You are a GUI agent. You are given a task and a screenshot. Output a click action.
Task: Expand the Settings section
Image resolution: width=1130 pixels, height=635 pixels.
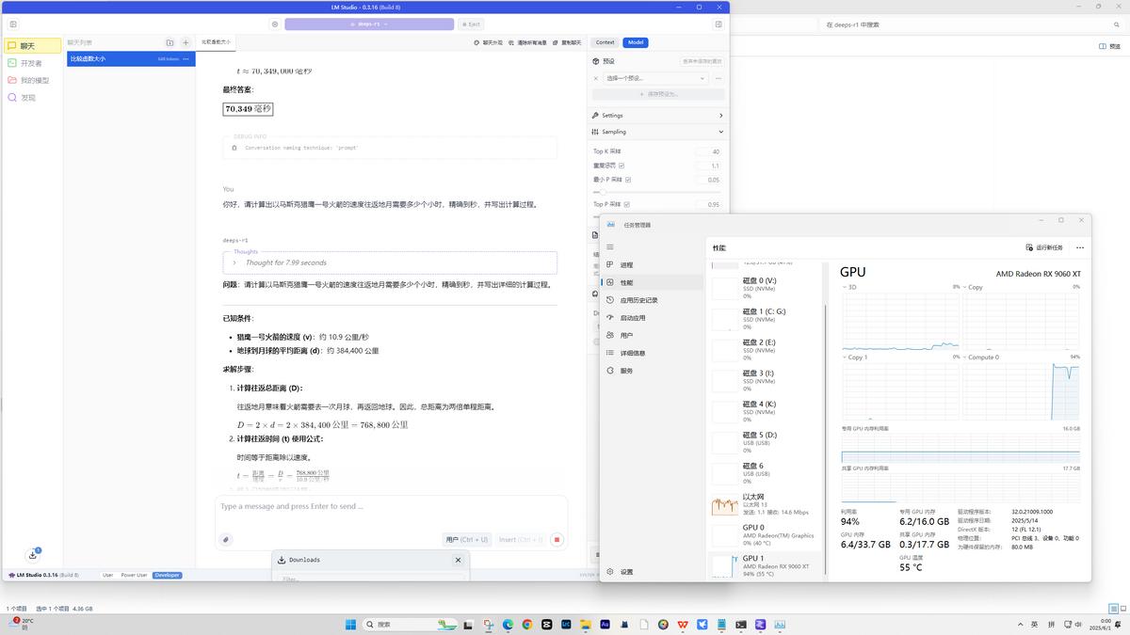[658, 115]
